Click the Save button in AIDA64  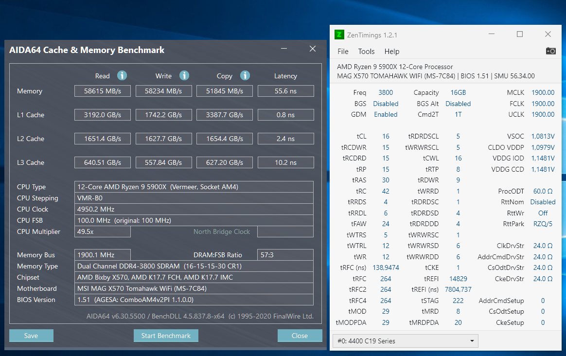pos(31,336)
